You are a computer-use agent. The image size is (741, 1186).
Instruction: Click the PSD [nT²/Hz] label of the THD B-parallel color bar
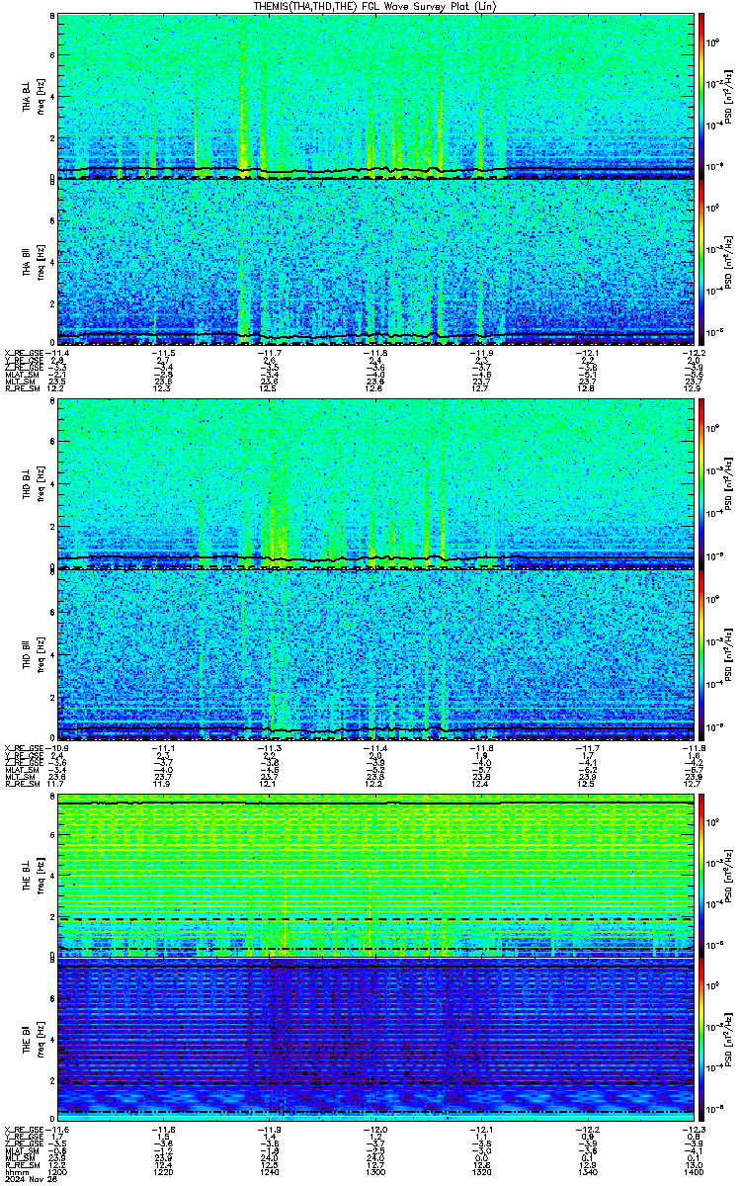coord(729,655)
